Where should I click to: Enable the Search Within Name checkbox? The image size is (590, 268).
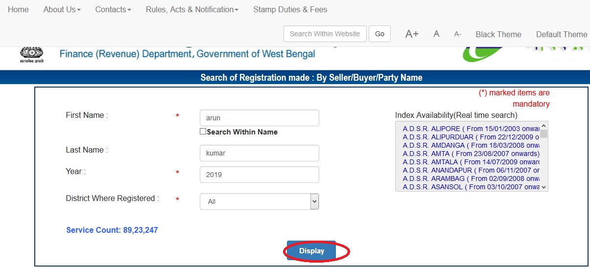pos(203,132)
